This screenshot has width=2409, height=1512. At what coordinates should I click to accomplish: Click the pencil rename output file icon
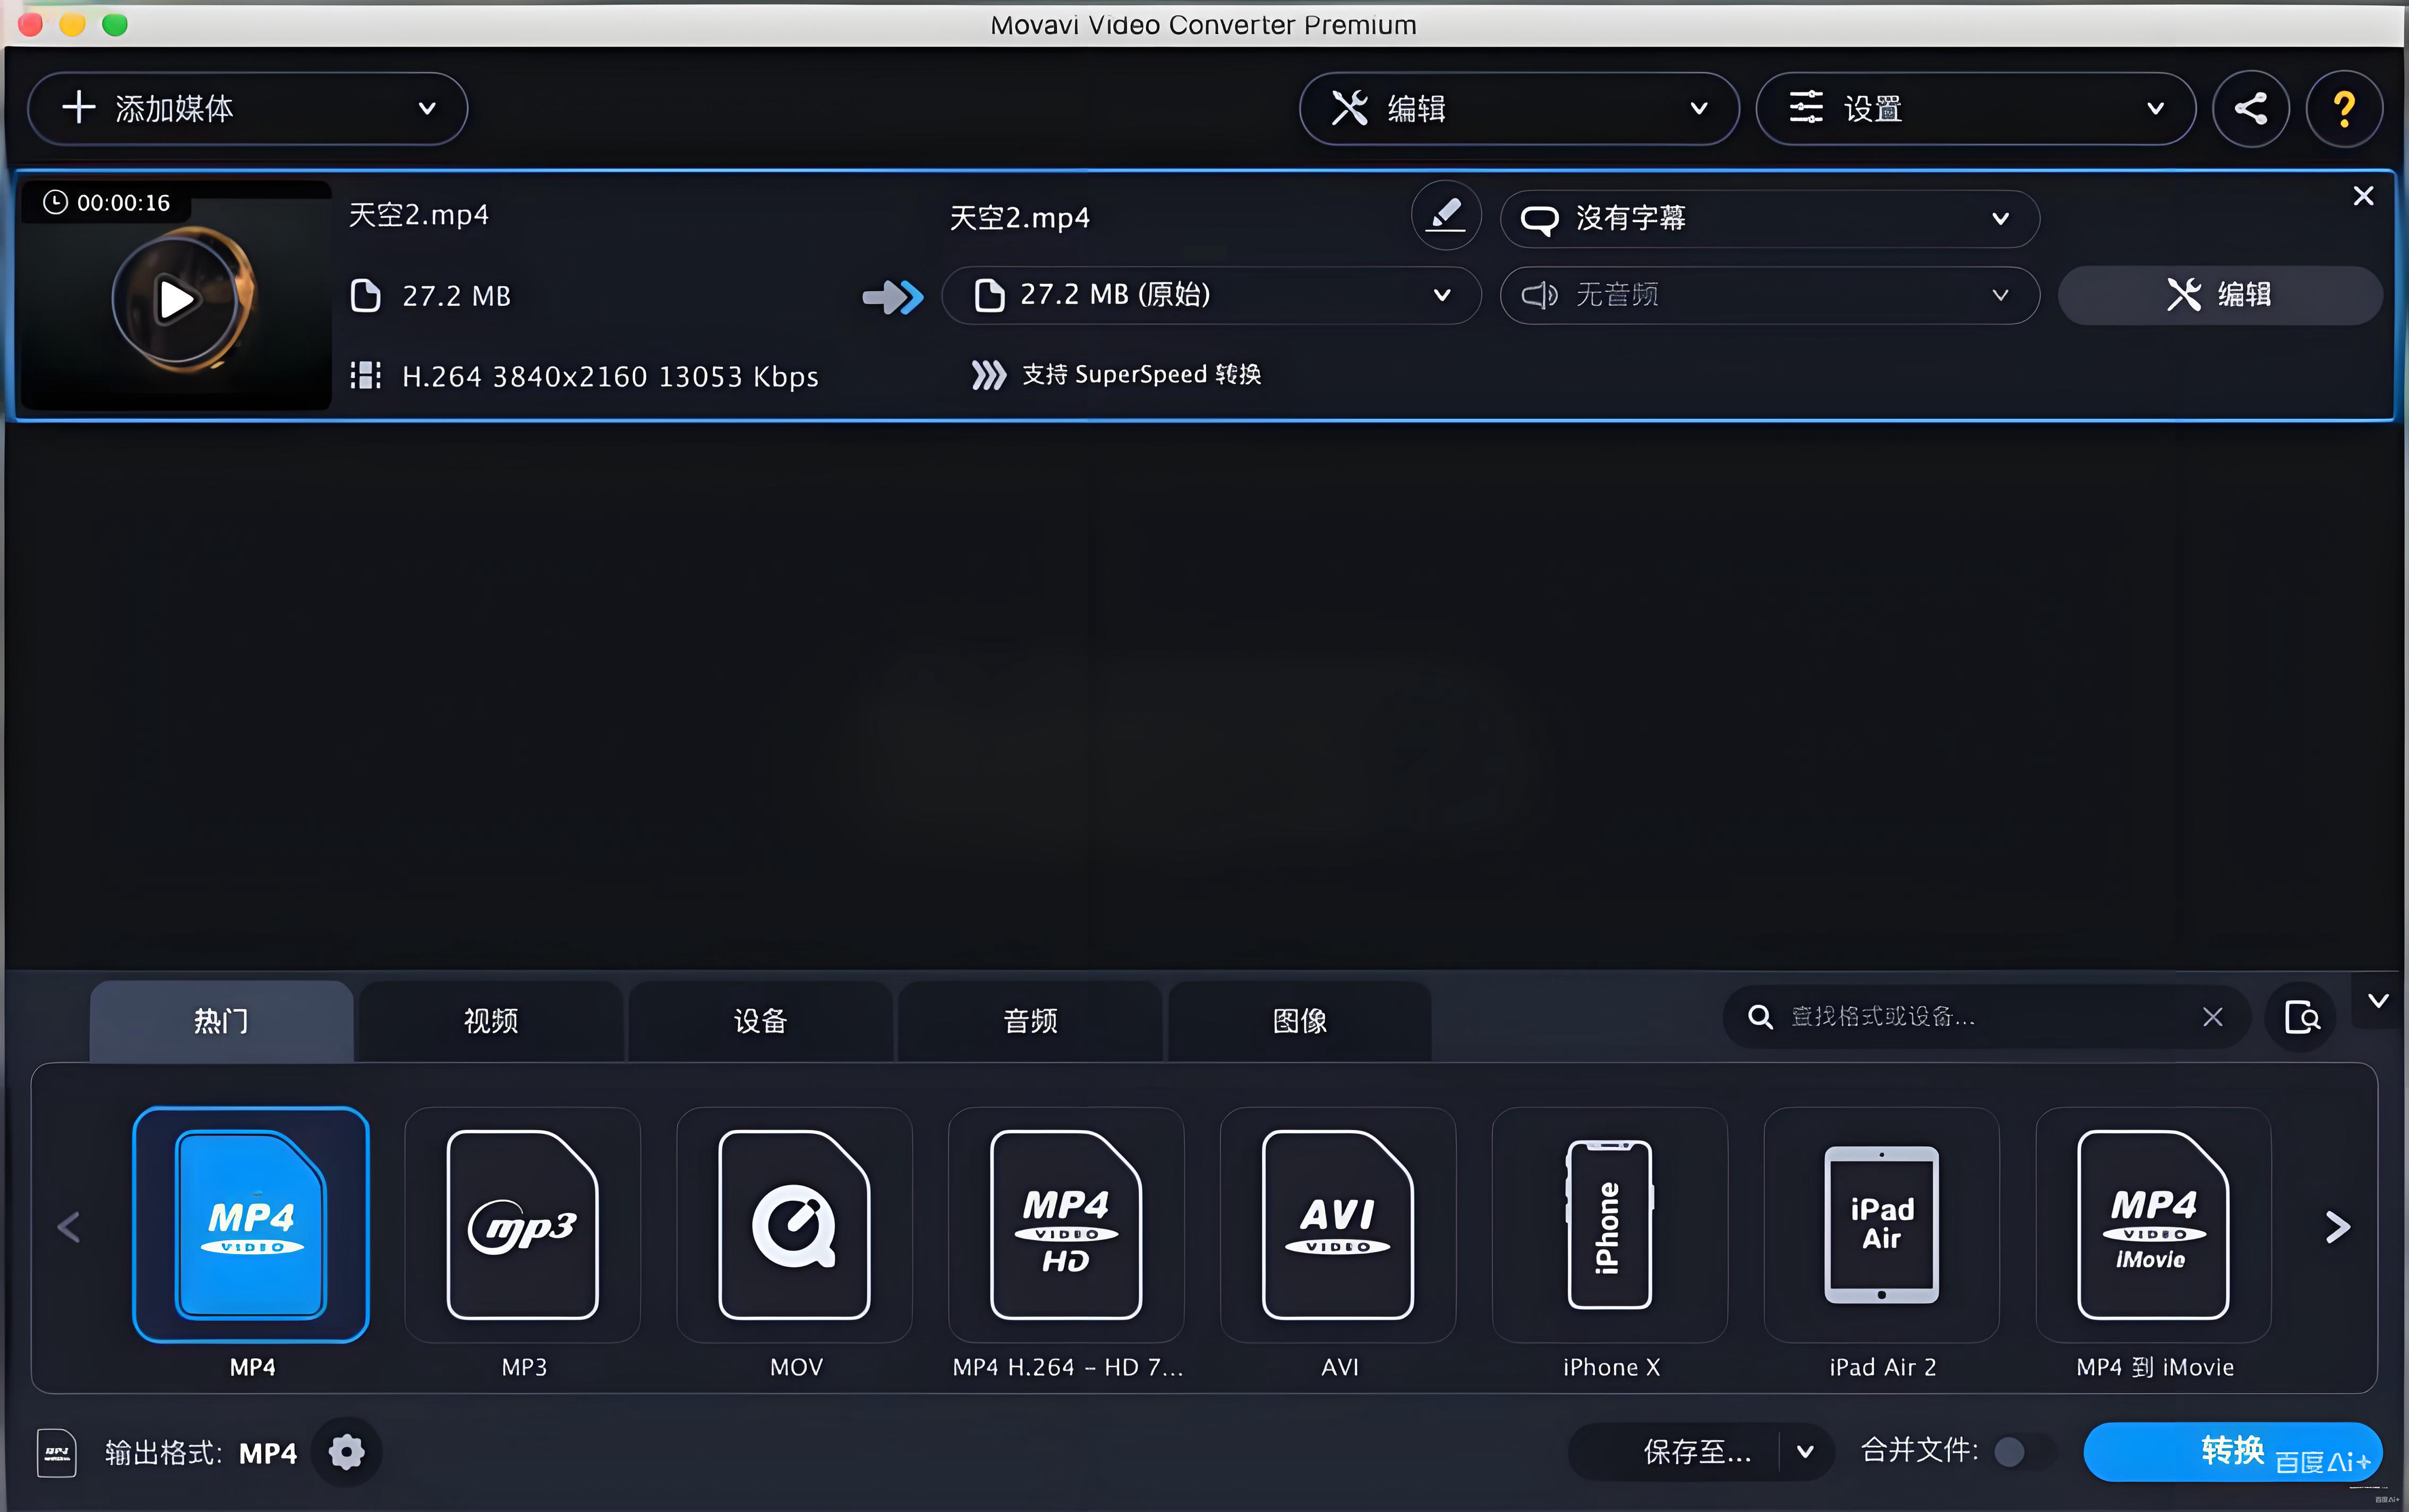1445,215
